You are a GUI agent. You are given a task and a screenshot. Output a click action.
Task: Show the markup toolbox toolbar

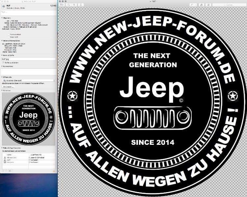click(208, 5)
